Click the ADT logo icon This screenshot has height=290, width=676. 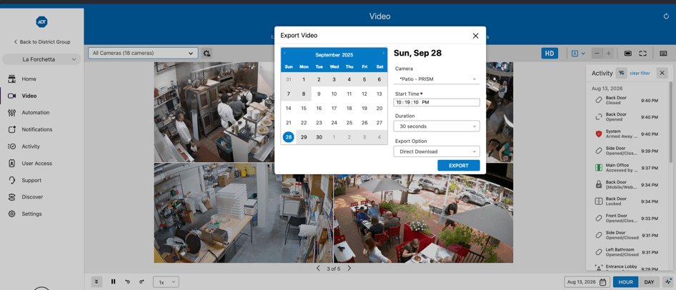(41, 22)
